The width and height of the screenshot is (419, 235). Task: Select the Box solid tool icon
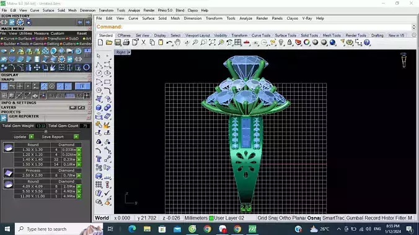click(99, 108)
